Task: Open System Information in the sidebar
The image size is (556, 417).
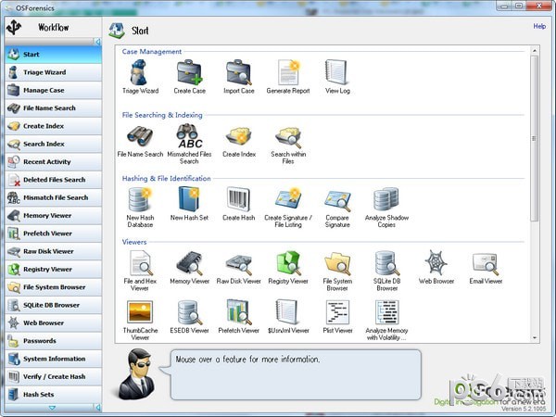Action: tap(54, 359)
